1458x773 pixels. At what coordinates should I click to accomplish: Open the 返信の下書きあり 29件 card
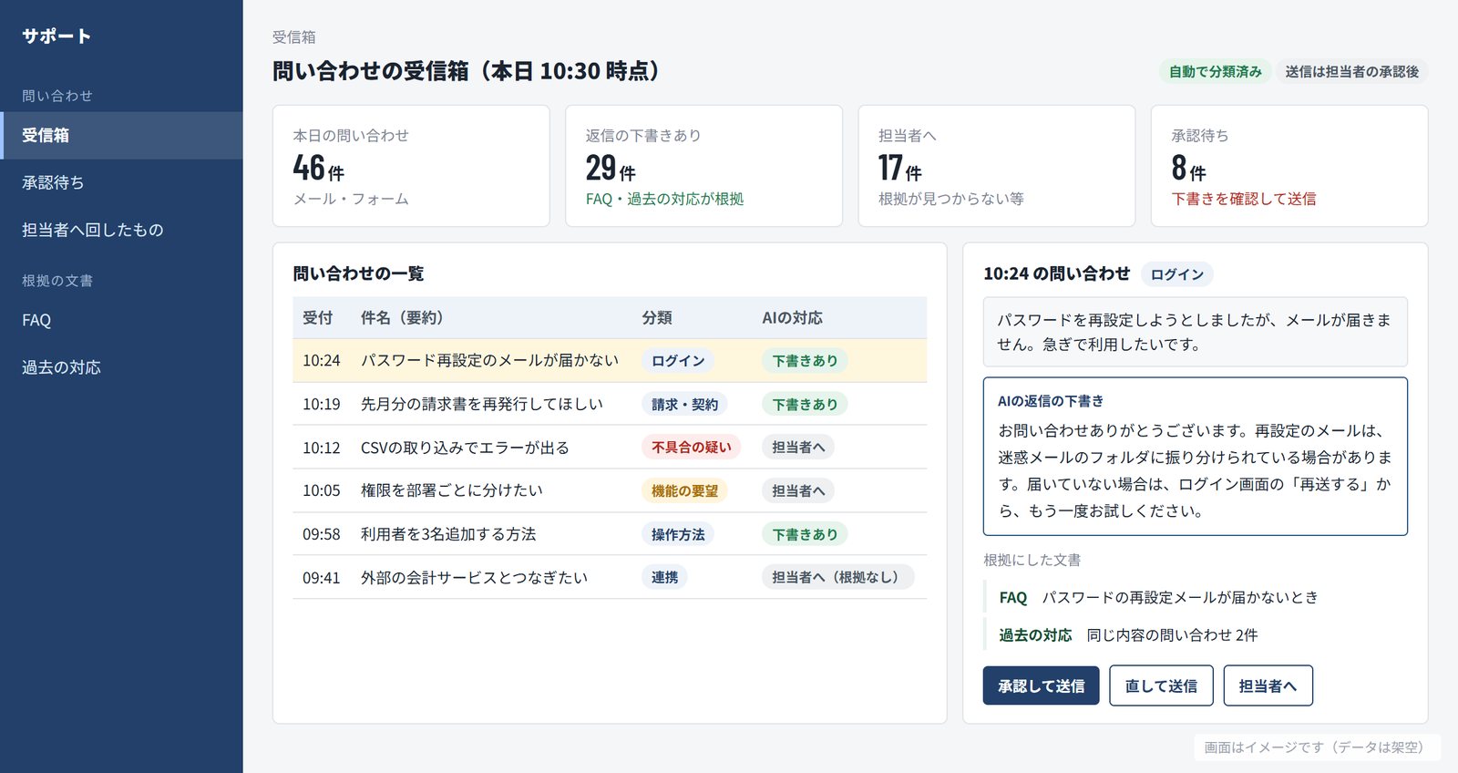pyautogui.click(x=703, y=166)
